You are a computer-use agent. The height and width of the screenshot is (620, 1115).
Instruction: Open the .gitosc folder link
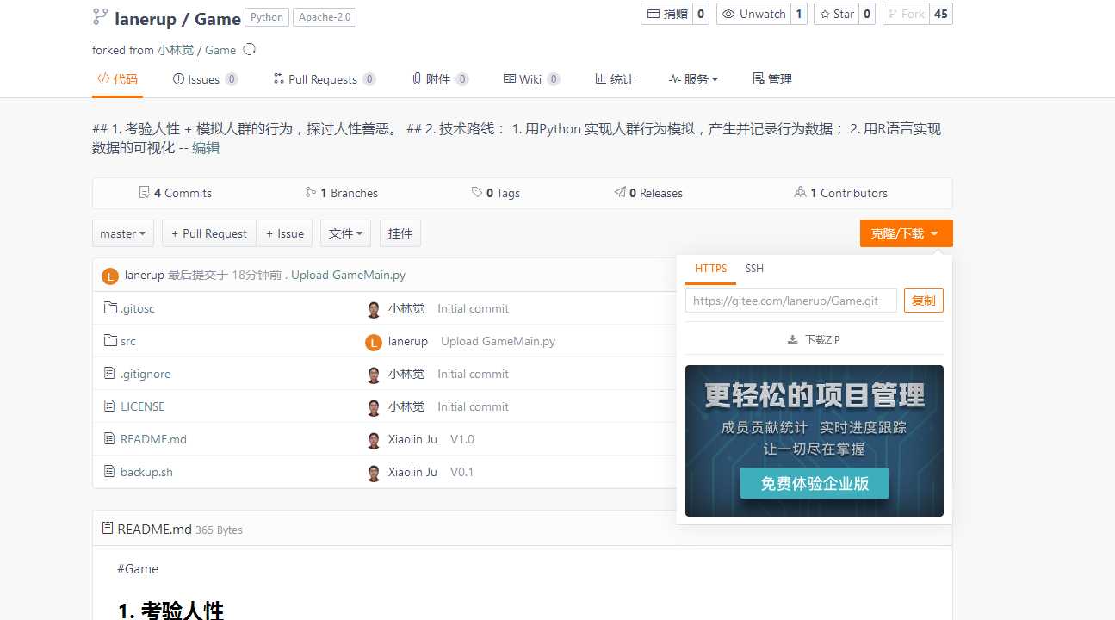pyautogui.click(x=138, y=308)
